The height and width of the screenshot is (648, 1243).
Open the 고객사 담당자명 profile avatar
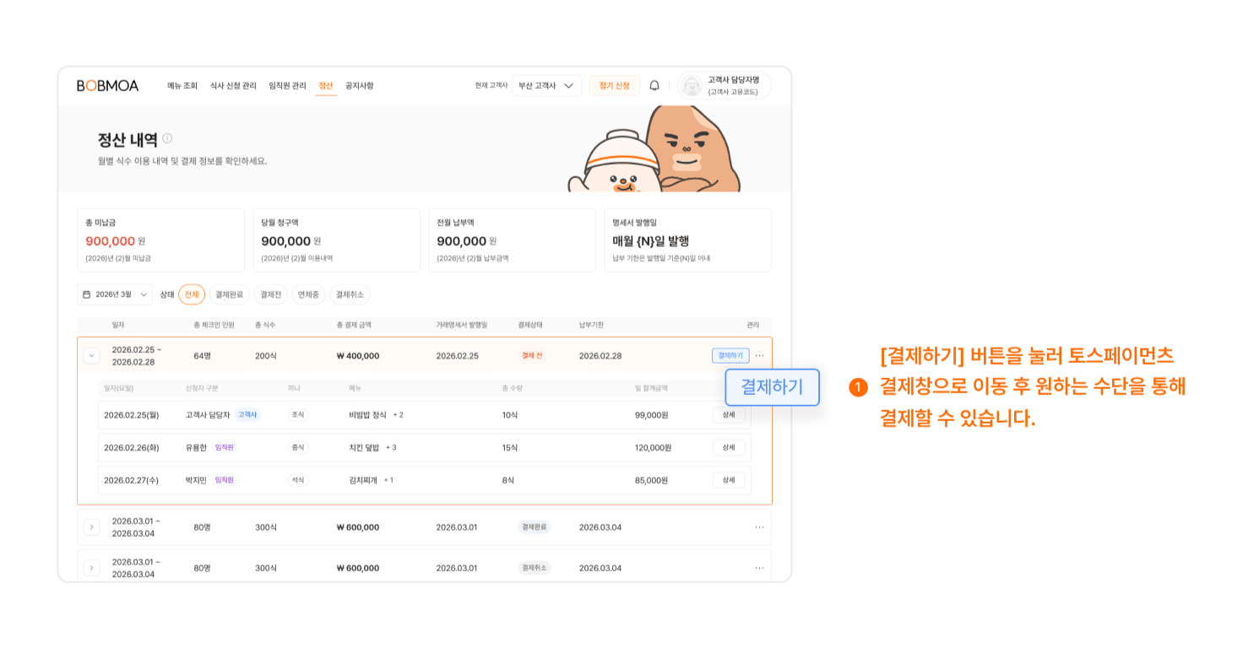692,85
